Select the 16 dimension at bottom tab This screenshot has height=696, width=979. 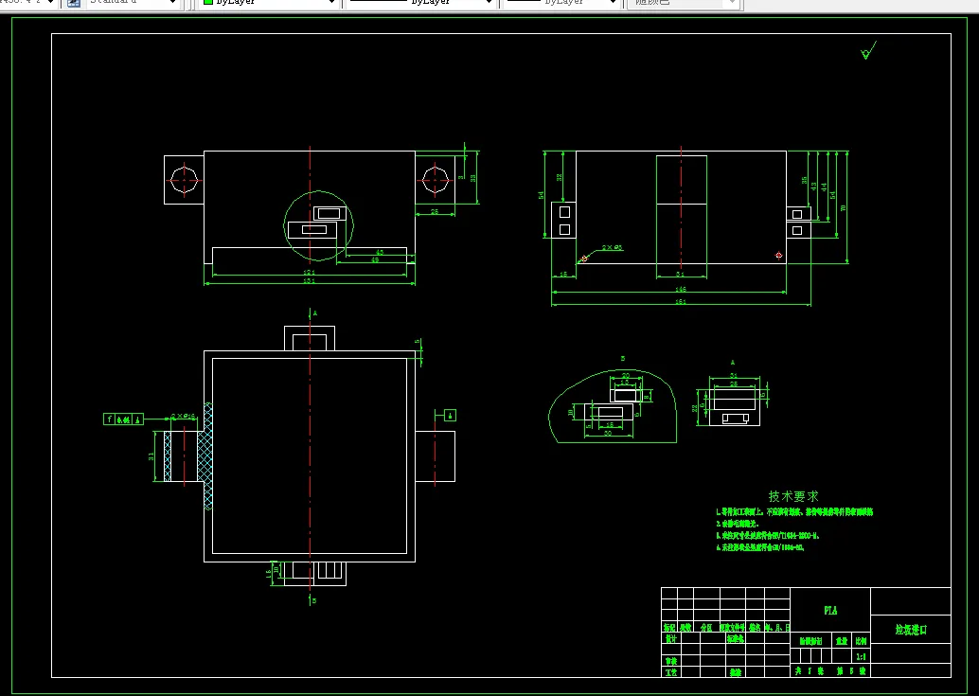coord(269,572)
